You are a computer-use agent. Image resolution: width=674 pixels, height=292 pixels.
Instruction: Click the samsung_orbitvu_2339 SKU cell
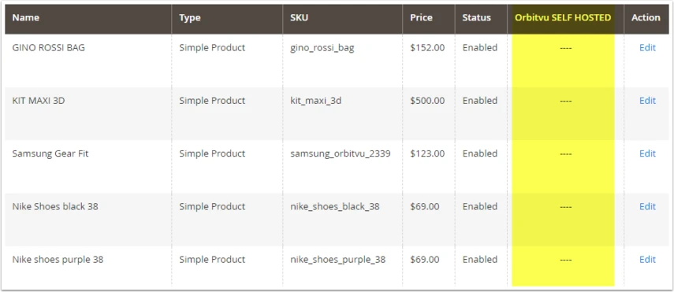pyautogui.click(x=341, y=153)
